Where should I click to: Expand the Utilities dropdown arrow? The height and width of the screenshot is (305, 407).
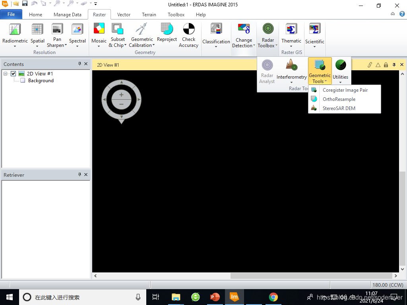pos(340,83)
